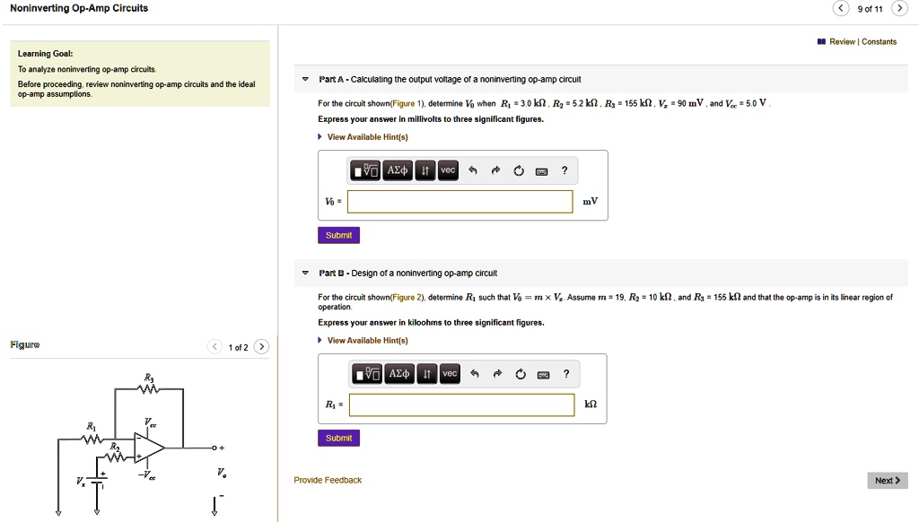The image size is (919, 522).
Task: Reset the Part B answer using reset icon
Action: 519,374
